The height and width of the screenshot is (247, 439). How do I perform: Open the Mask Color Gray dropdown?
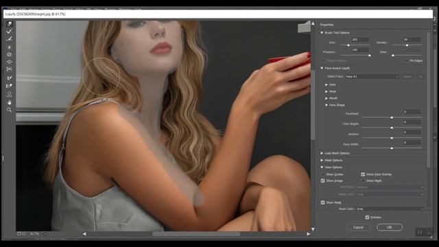coord(390,209)
